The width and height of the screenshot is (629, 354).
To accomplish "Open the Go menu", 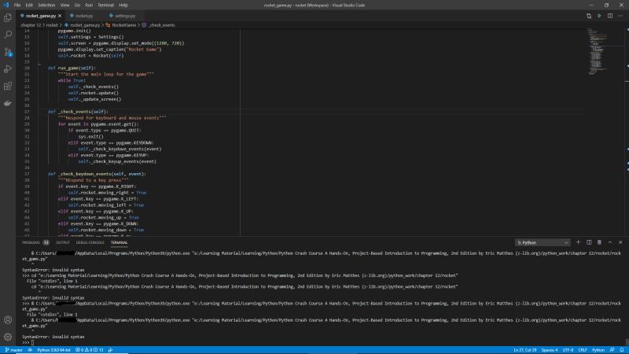I will tap(77, 6).
